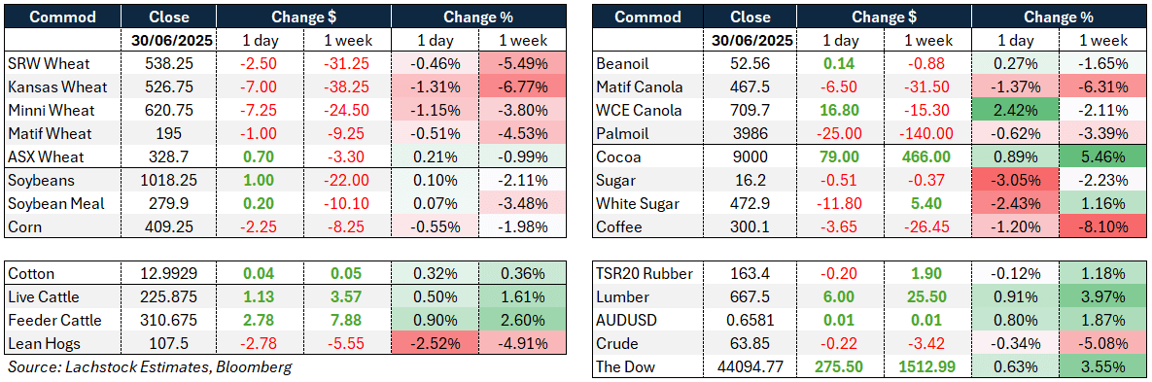Image resolution: width=1152 pixels, height=382 pixels.
Task: Click the Crude row label
Action: [x=615, y=343]
